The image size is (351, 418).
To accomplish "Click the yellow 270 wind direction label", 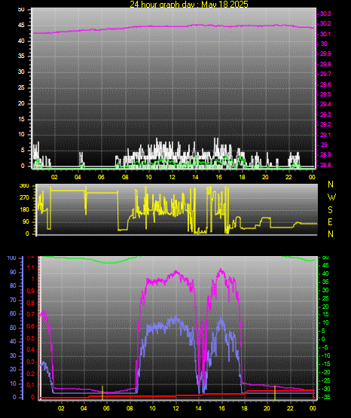I will click(25, 198).
